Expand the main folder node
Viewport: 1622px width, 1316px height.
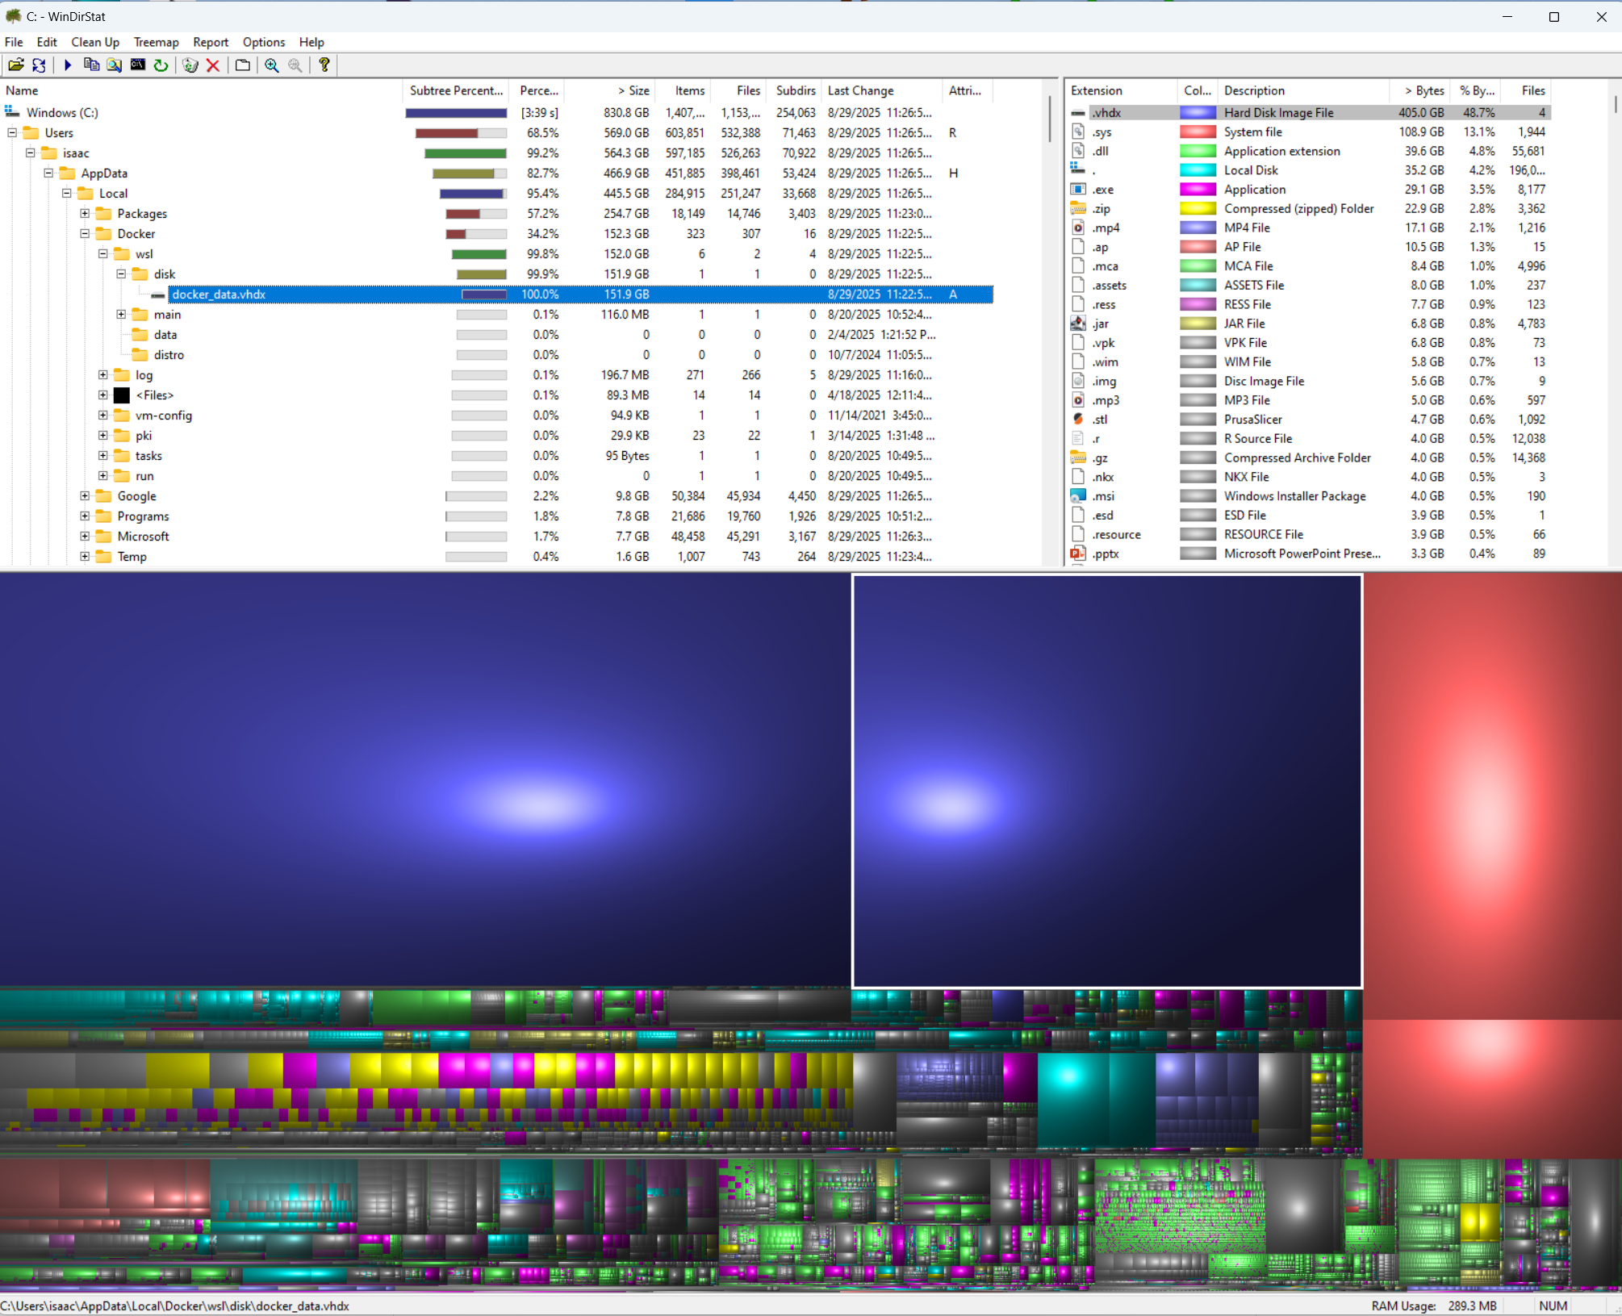(121, 315)
